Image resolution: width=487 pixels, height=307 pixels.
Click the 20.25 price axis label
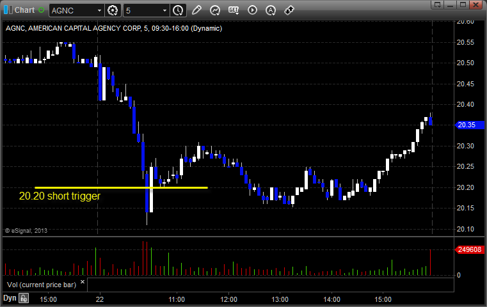[465, 167]
